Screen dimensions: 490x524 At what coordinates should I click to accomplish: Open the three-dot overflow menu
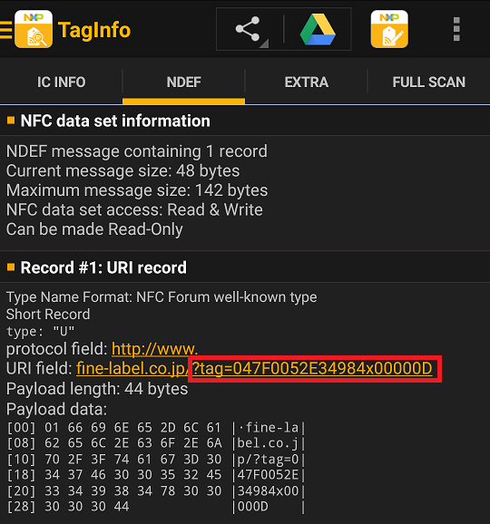[456, 29]
